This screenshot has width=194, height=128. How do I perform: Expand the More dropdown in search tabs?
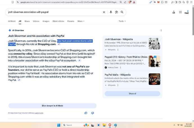pyautogui.click(x=81, y=21)
